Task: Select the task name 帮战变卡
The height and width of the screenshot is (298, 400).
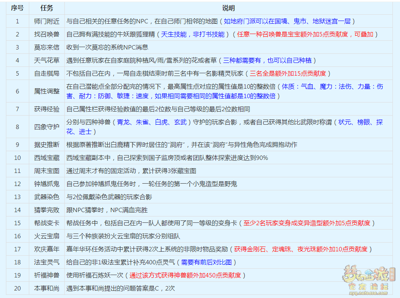Action: pos(47,223)
